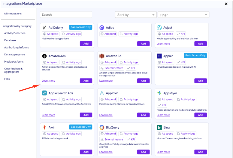Open the Cost fetchers & aggregators category

coord(13,70)
